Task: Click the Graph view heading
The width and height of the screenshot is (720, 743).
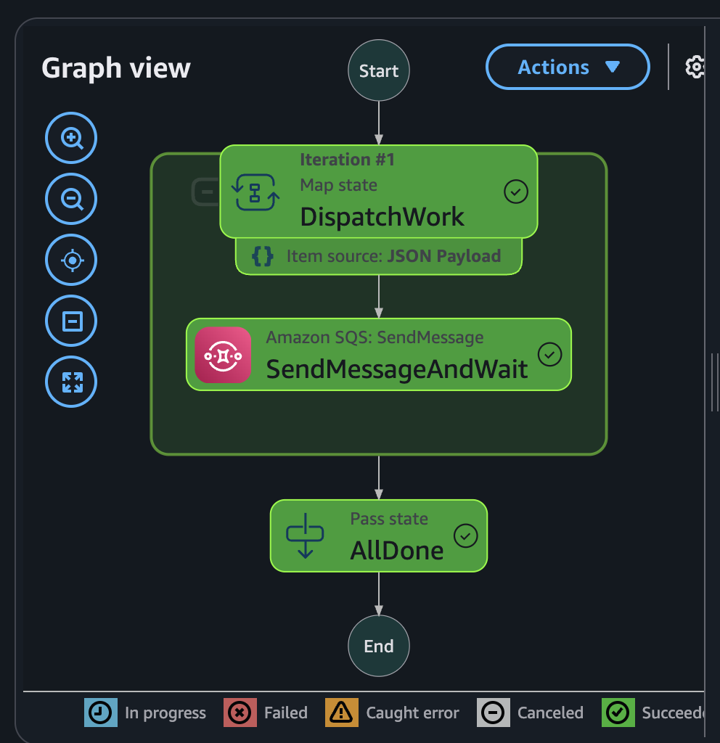Action: tap(116, 68)
